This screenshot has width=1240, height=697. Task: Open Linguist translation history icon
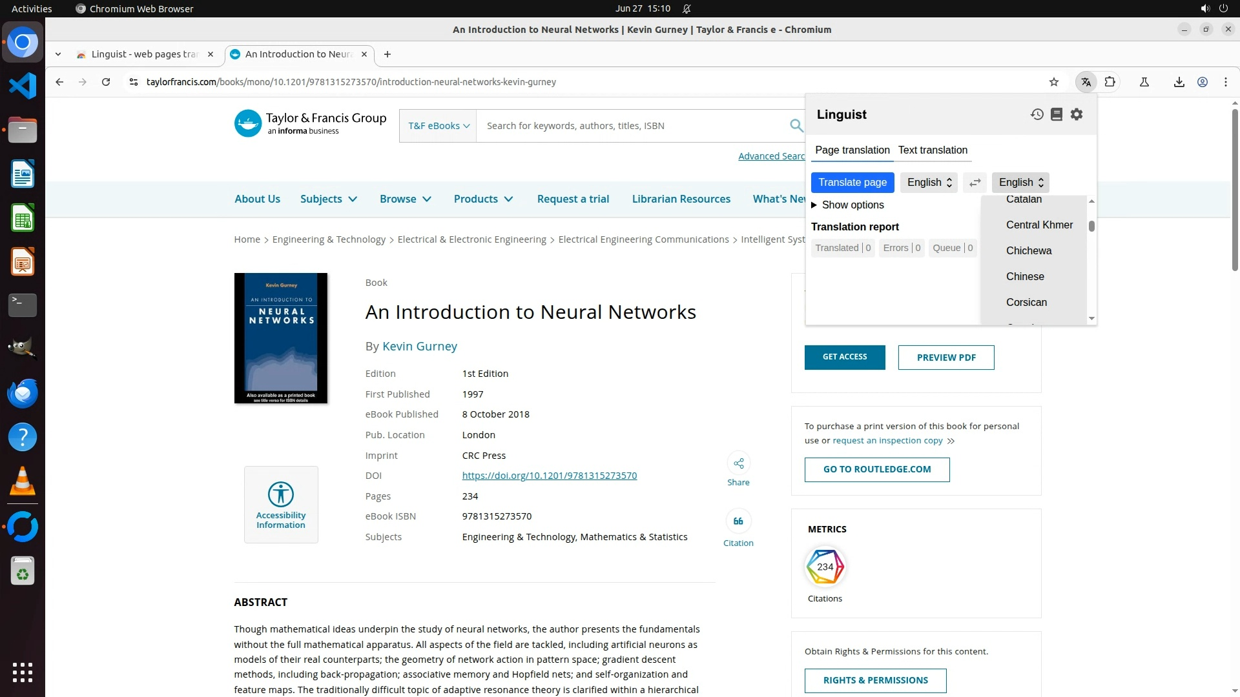[x=1037, y=114]
